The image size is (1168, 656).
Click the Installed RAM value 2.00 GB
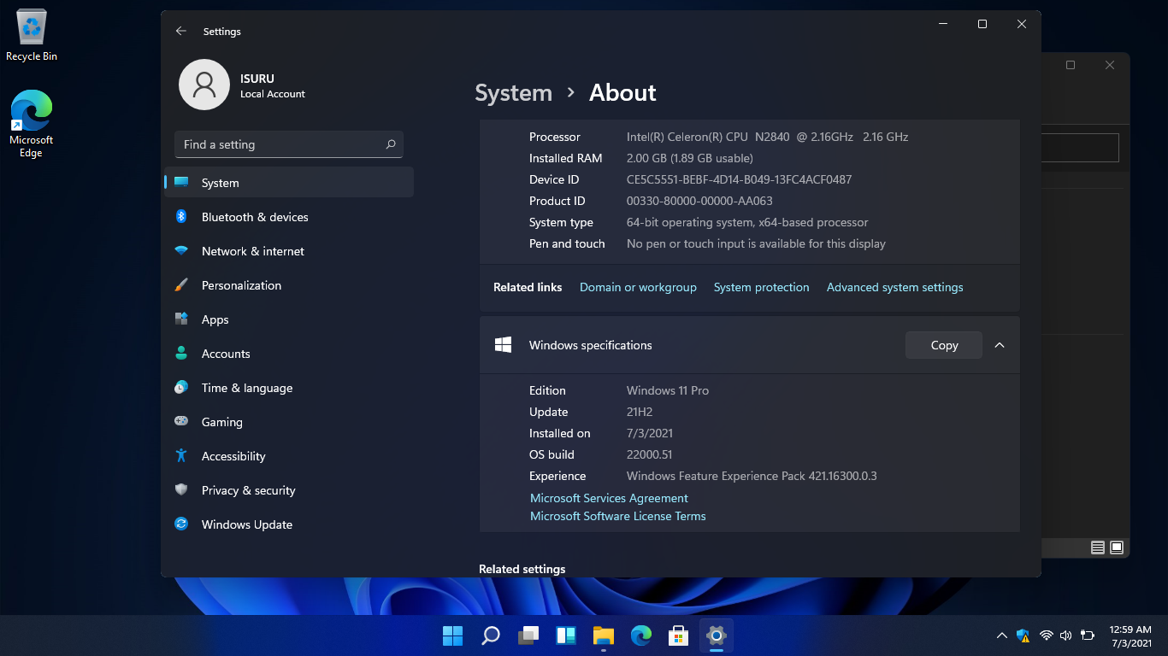[690, 158]
